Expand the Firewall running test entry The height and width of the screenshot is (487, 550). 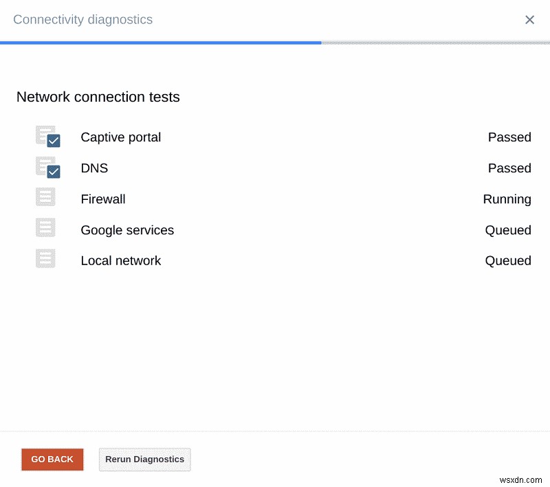point(103,199)
